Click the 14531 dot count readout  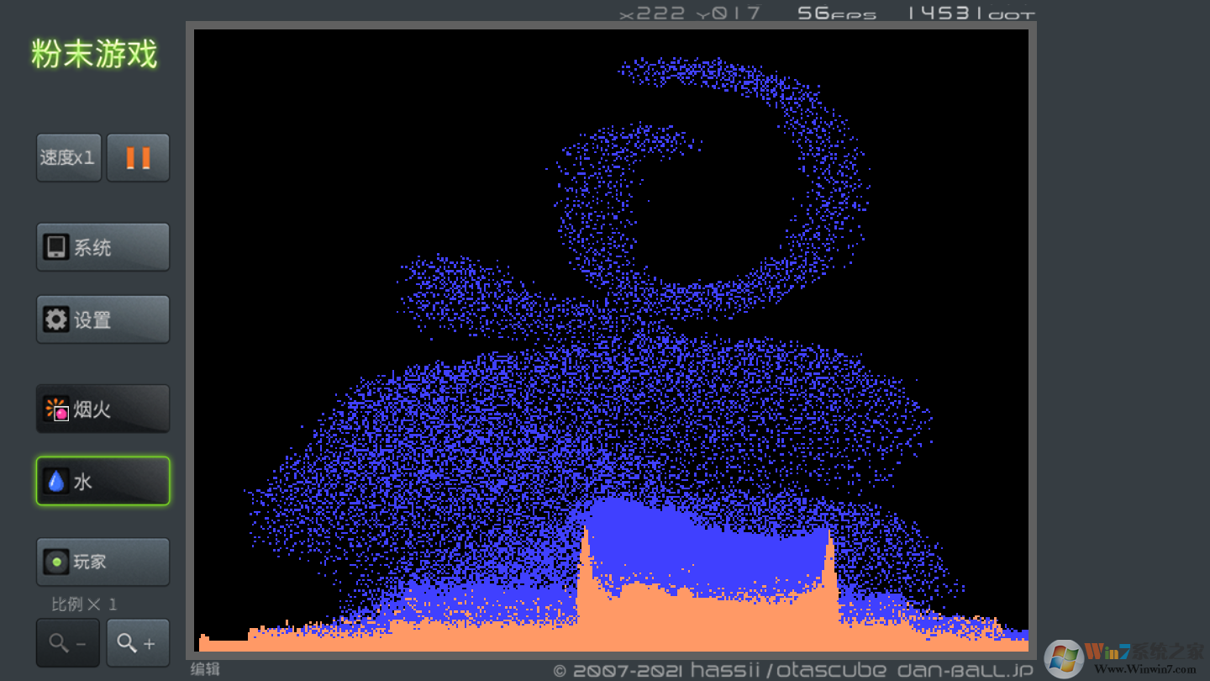970,13
